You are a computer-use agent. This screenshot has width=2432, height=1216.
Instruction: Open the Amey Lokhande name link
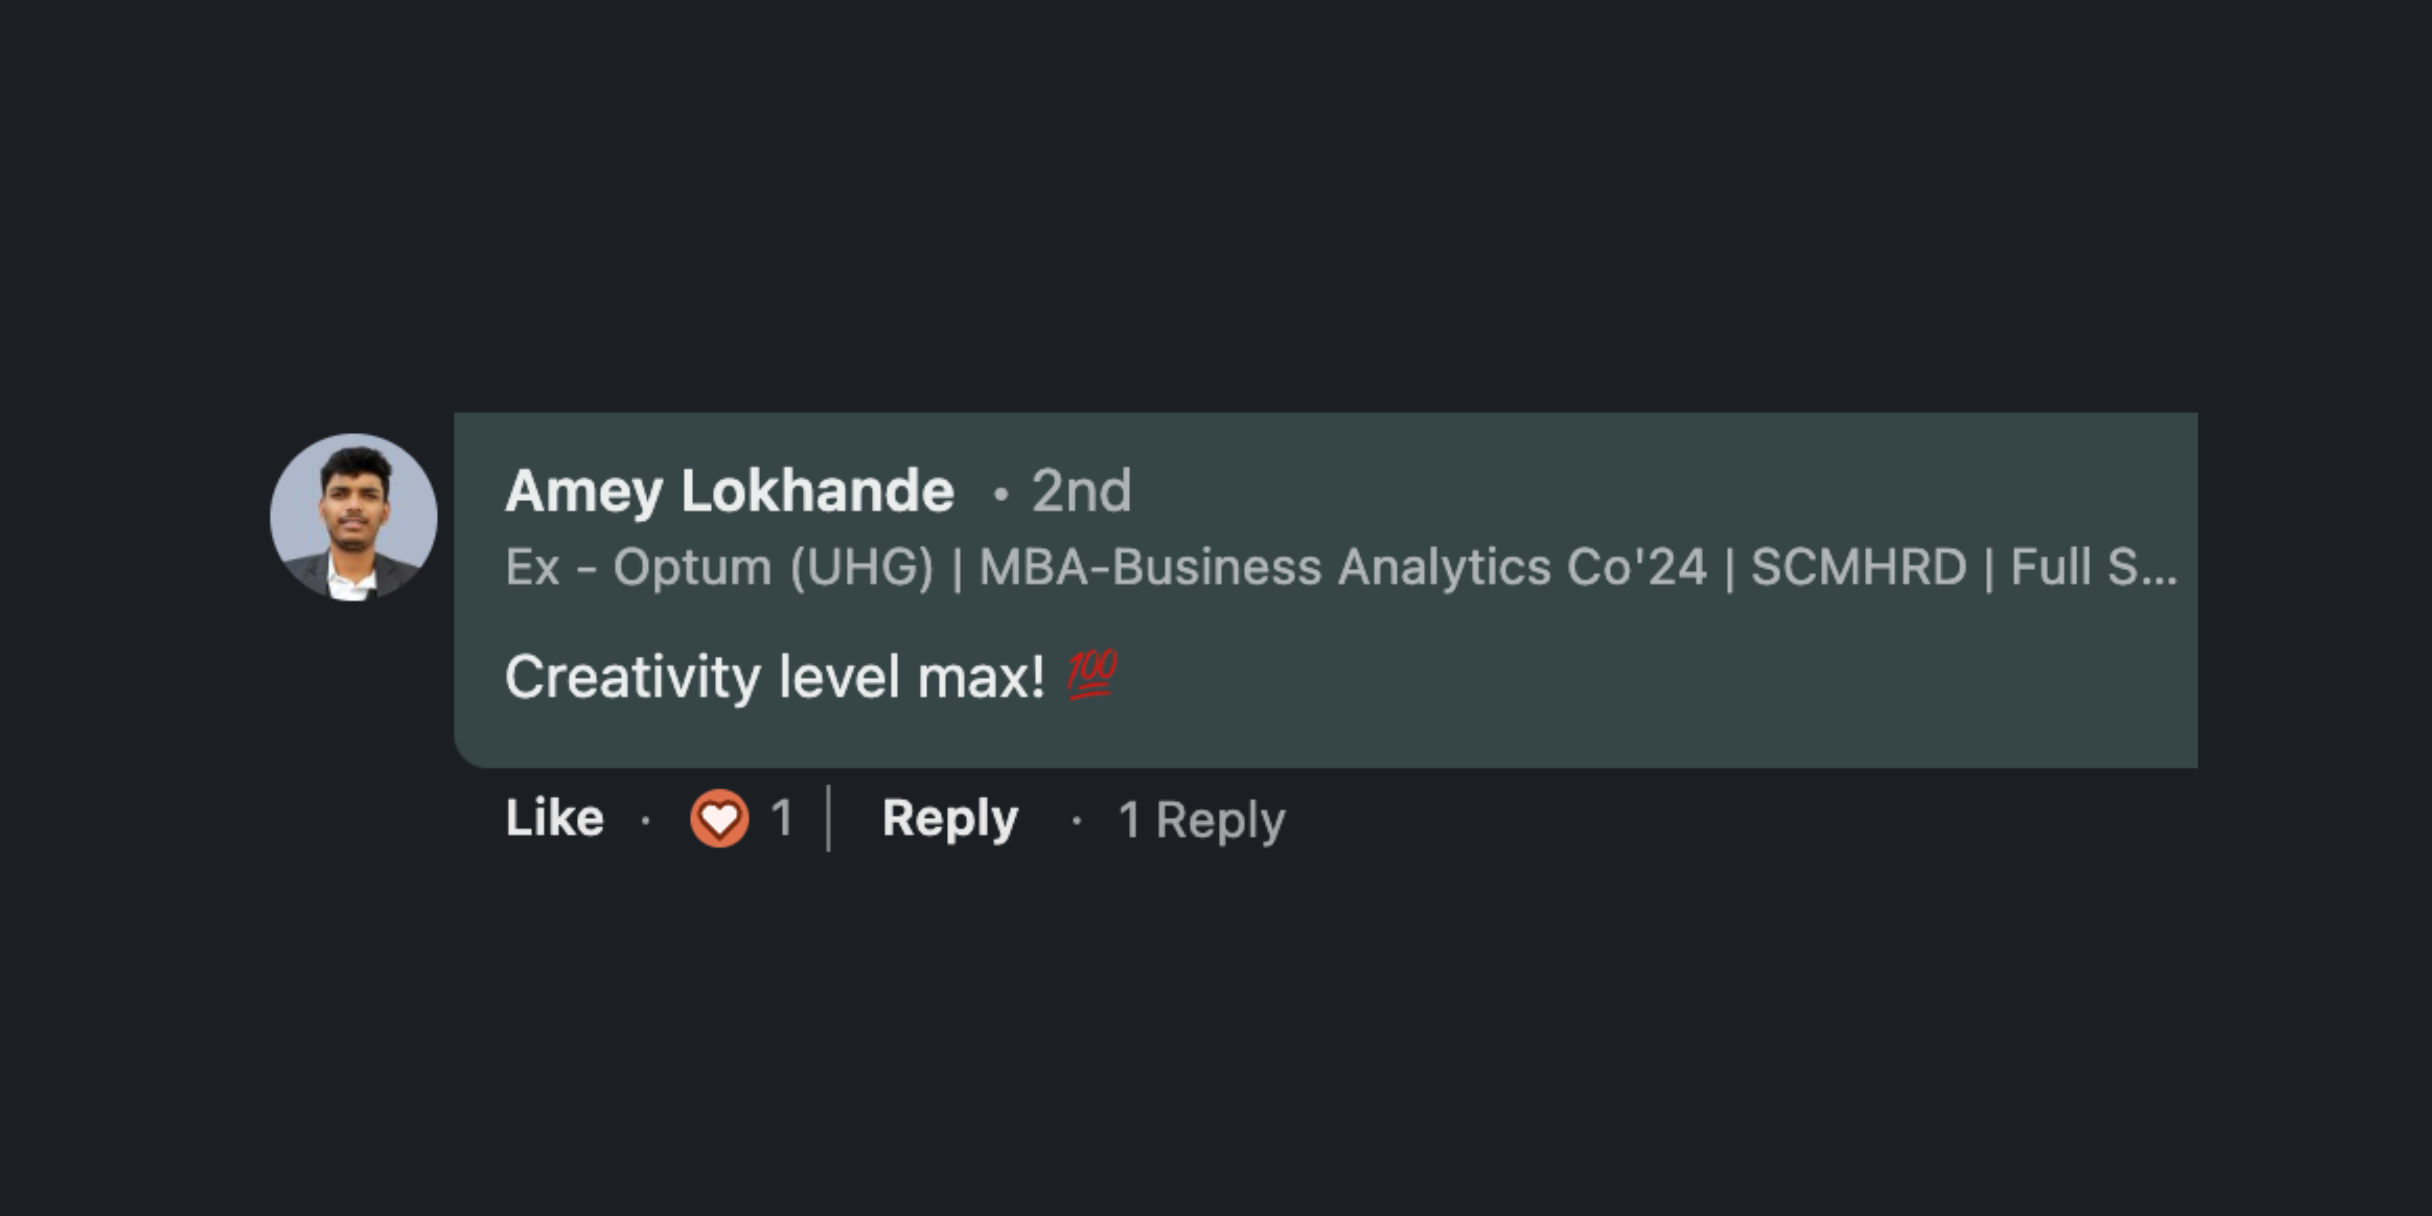click(x=729, y=491)
